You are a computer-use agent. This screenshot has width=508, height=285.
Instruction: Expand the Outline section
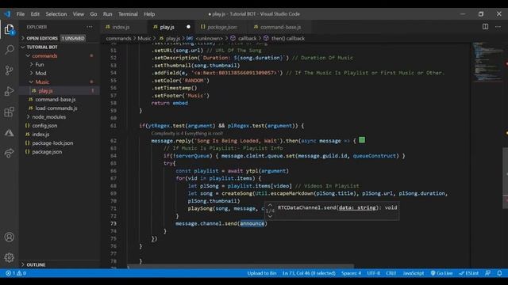pyautogui.click(x=36, y=264)
